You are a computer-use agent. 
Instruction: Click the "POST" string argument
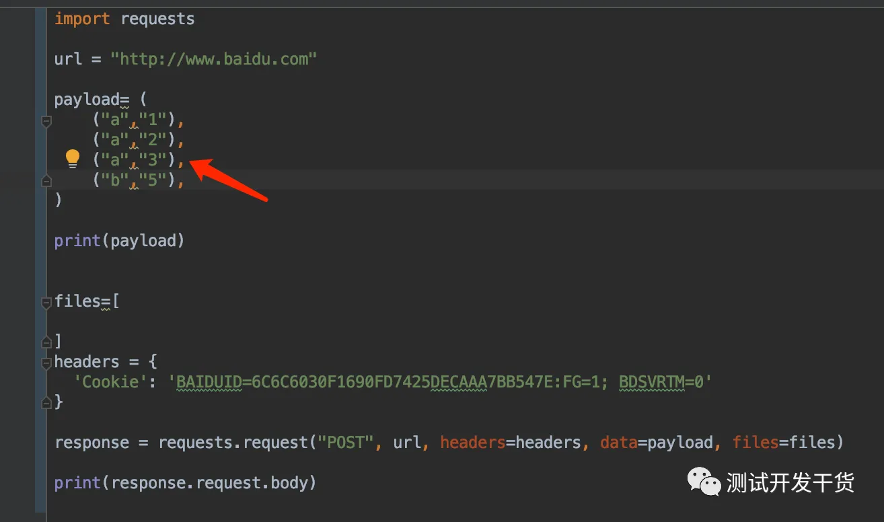tap(345, 443)
